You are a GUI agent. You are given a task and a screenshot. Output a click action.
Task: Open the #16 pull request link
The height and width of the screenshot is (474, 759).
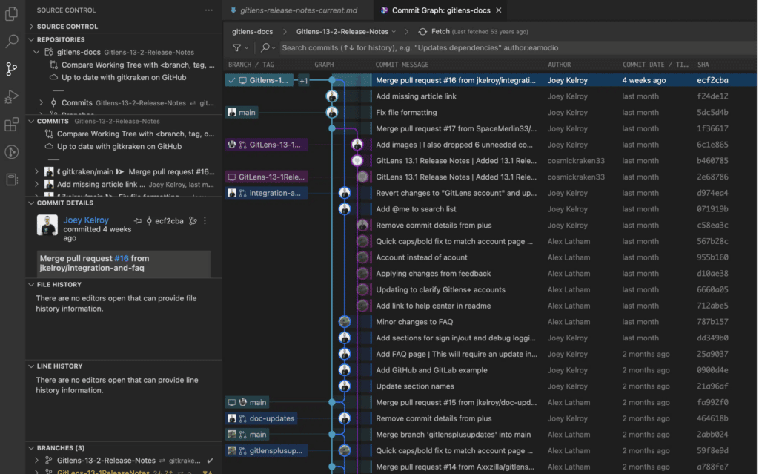[122, 259]
